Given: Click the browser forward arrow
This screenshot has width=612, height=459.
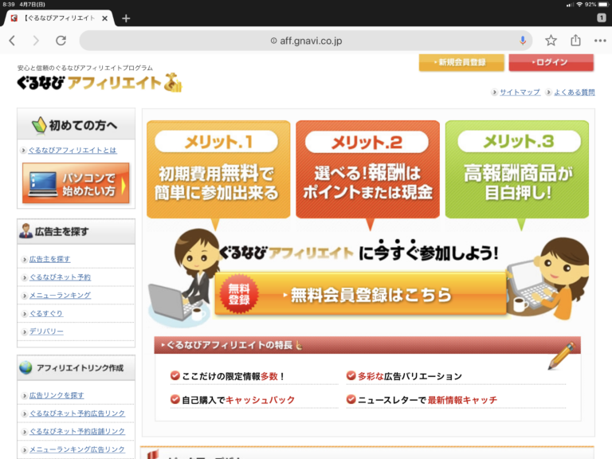Looking at the screenshot, I should pyautogui.click(x=36, y=41).
